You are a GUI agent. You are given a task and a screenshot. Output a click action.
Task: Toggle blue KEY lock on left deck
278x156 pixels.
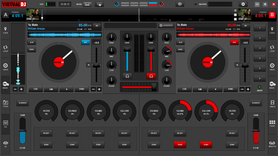(x=85, y=42)
